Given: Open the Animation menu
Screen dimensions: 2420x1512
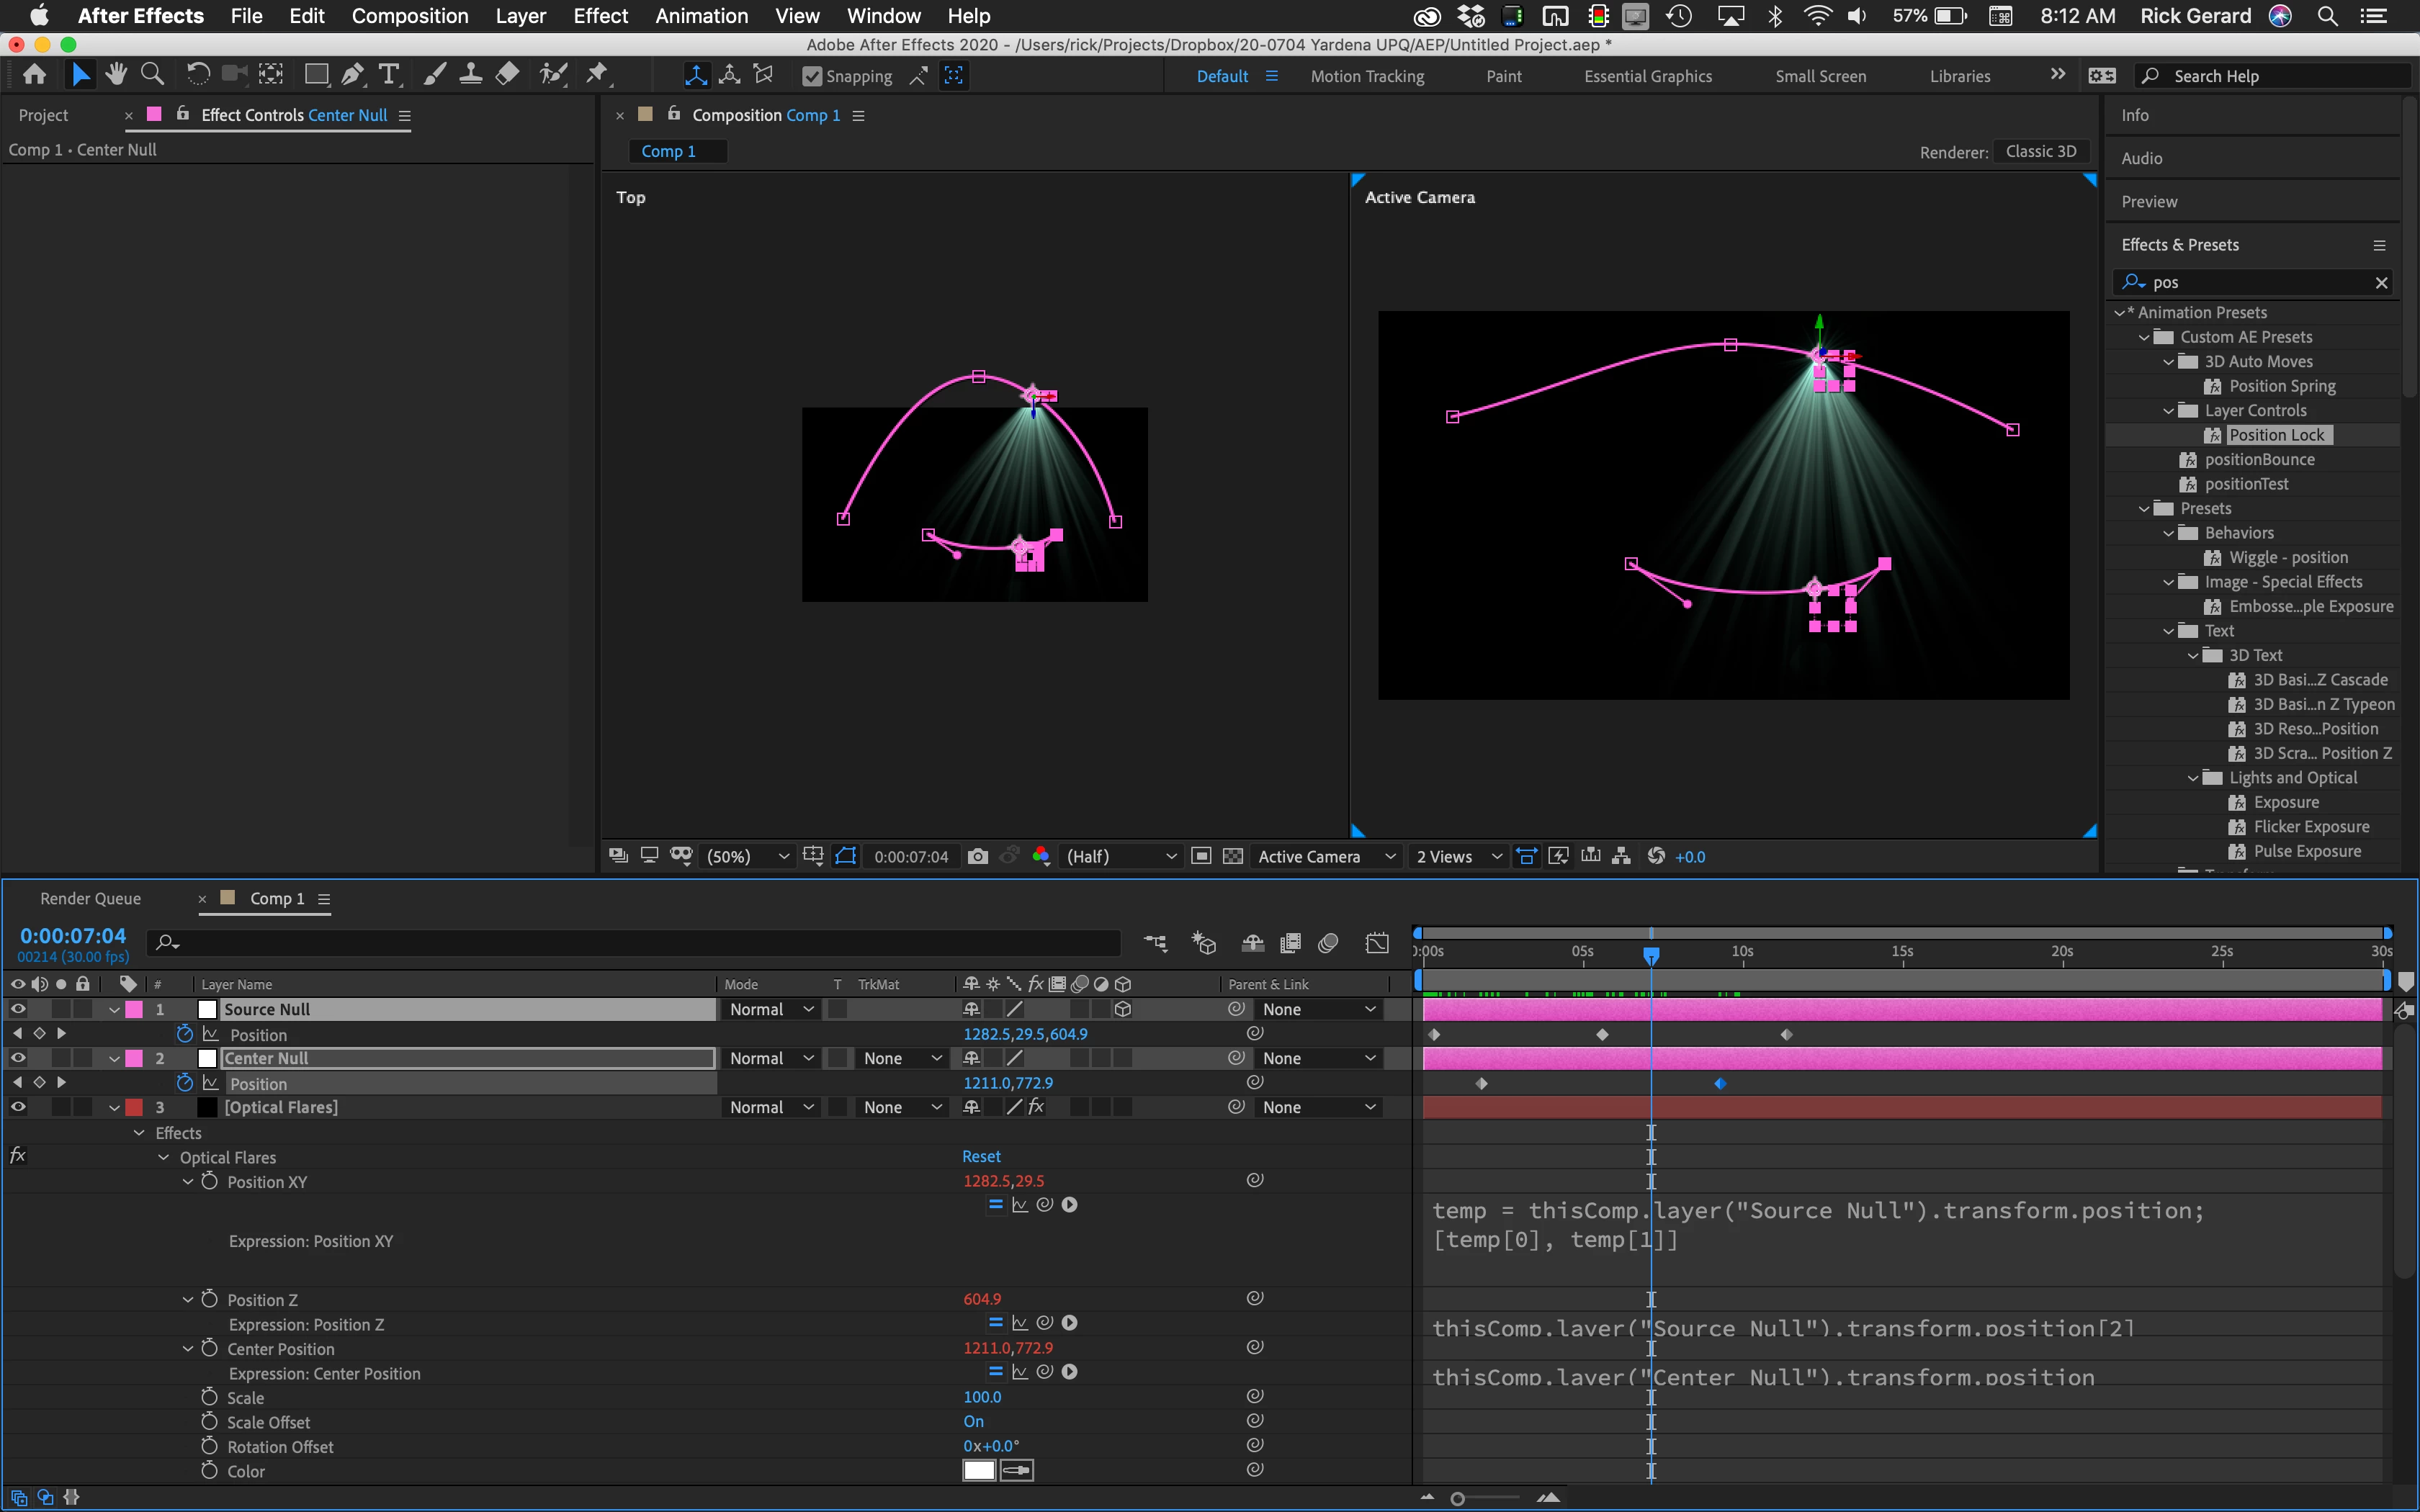Looking at the screenshot, I should pos(701,16).
